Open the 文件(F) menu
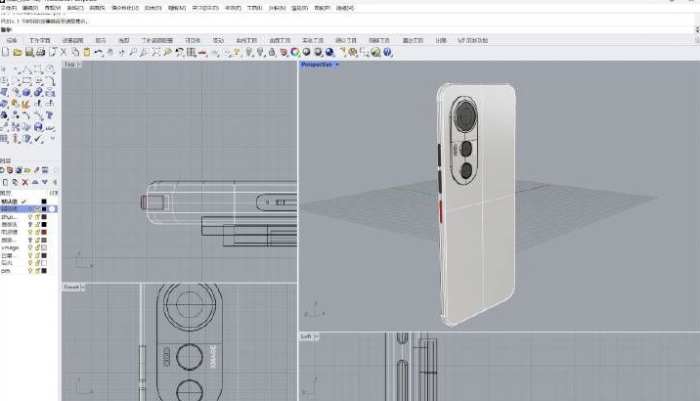The image size is (700, 401). [9, 7]
